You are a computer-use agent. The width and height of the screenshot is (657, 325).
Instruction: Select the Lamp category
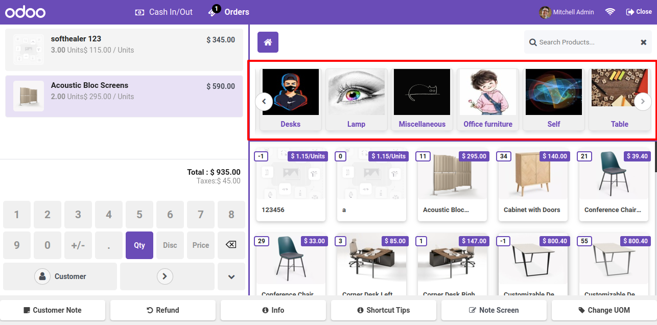tap(357, 100)
